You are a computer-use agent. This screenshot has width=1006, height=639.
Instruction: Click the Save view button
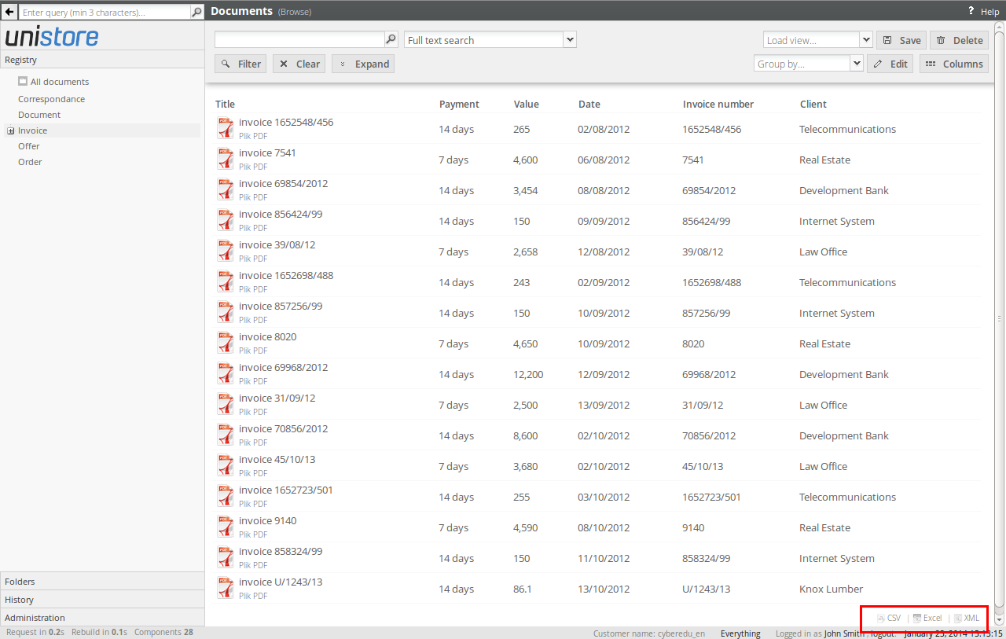pyautogui.click(x=901, y=40)
